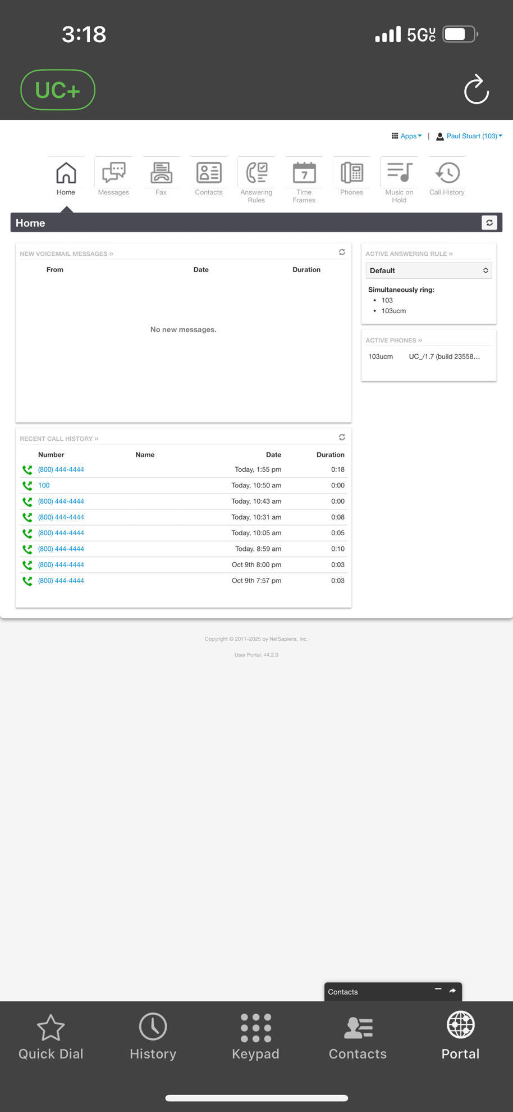
Task: Minimize the floating Contacts panel
Action: coord(438,990)
